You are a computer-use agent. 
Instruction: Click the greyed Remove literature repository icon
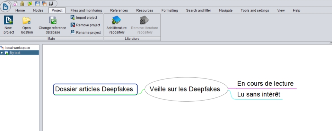[145, 20]
